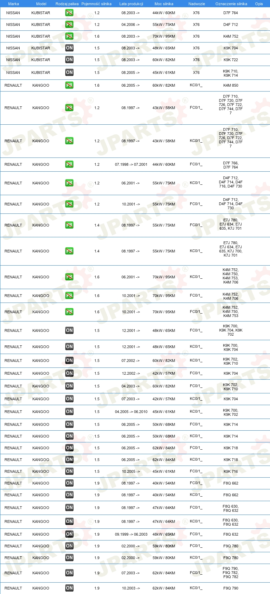Click petrol icon in Kubistar K4M 752 row
The image size is (270, 594).
[69, 36]
